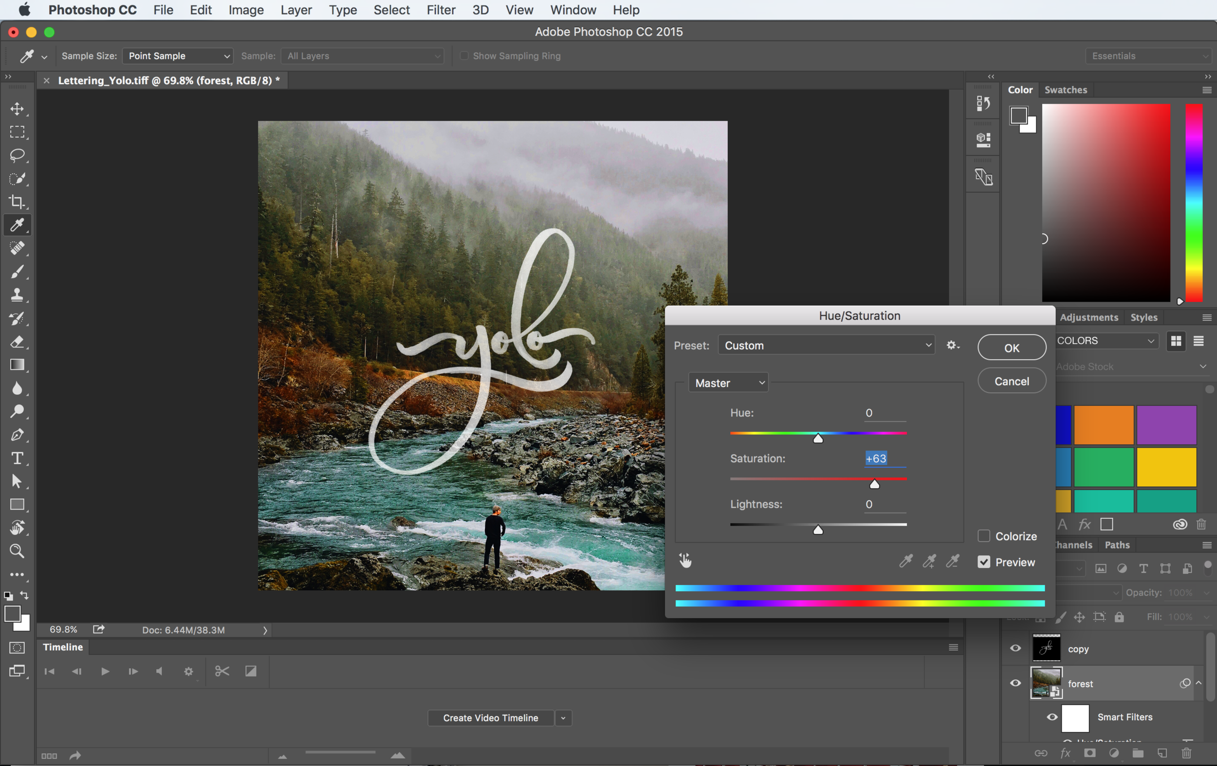Select the Blur tool
The image size is (1217, 766).
pyautogui.click(x=17, y=388)
